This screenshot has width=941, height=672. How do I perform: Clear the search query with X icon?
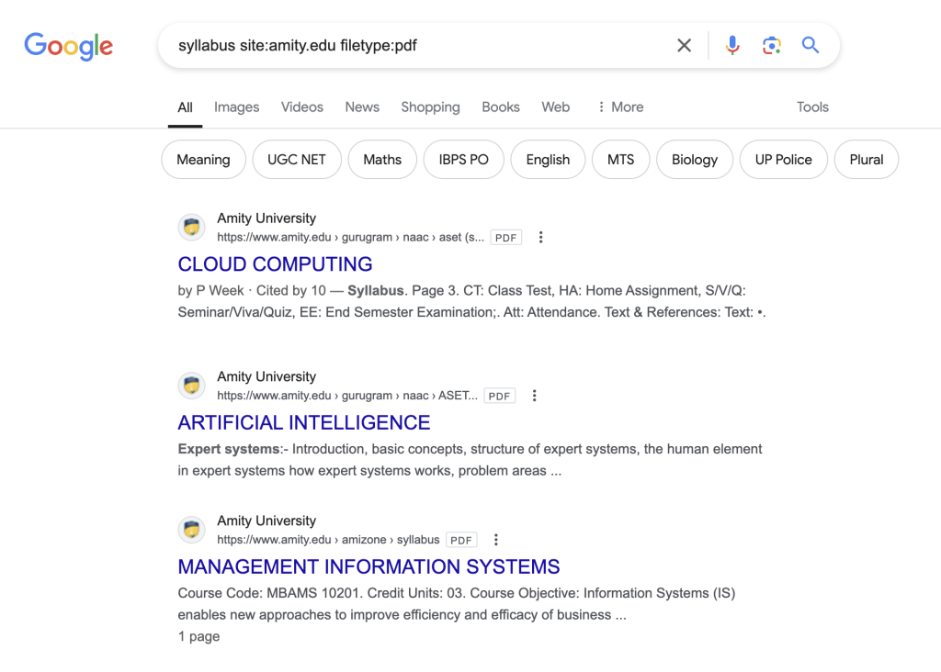click(x=684, y=46)
